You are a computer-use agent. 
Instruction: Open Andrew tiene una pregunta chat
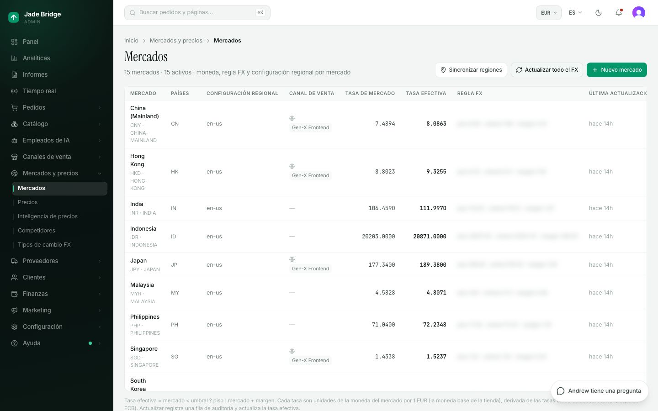click(599, 391)
